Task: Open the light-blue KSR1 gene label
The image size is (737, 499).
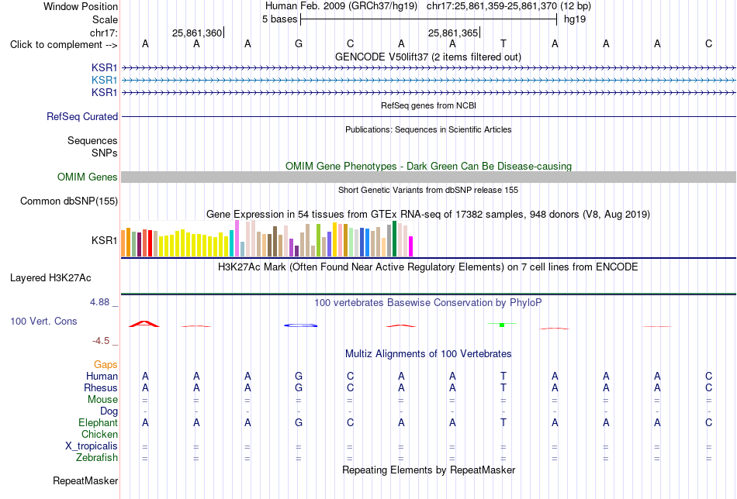Action: click(105, 81)
